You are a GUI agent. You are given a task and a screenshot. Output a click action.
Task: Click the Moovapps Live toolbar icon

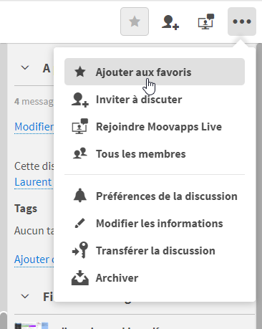[206, 22]
